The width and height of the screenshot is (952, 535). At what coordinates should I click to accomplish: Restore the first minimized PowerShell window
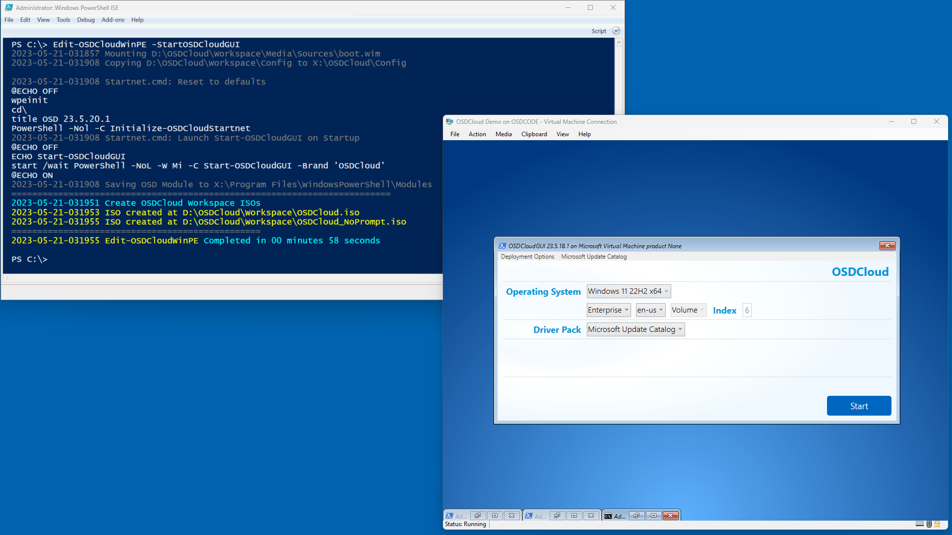[478, 516]
